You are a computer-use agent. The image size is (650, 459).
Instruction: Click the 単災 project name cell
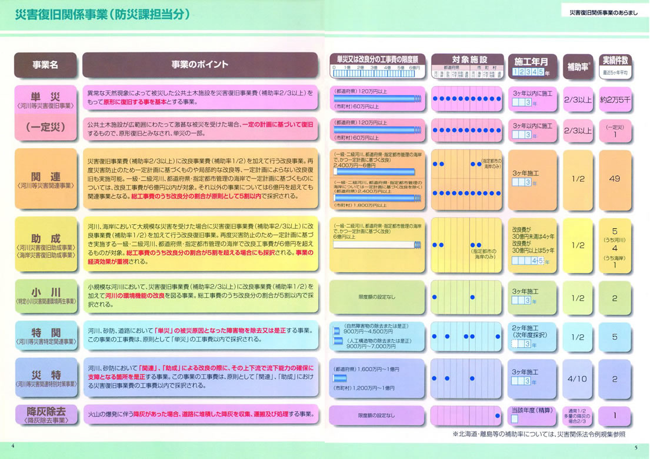click(46, 100)
